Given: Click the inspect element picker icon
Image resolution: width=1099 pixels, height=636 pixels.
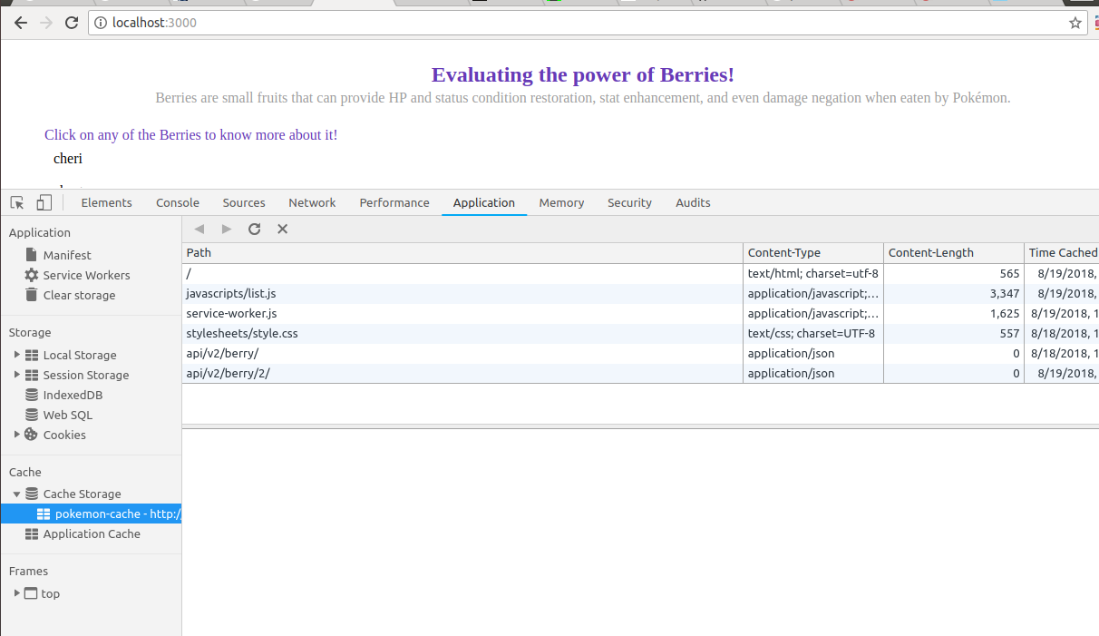Looking at the screenshot, I should click(x=17, y=203).
